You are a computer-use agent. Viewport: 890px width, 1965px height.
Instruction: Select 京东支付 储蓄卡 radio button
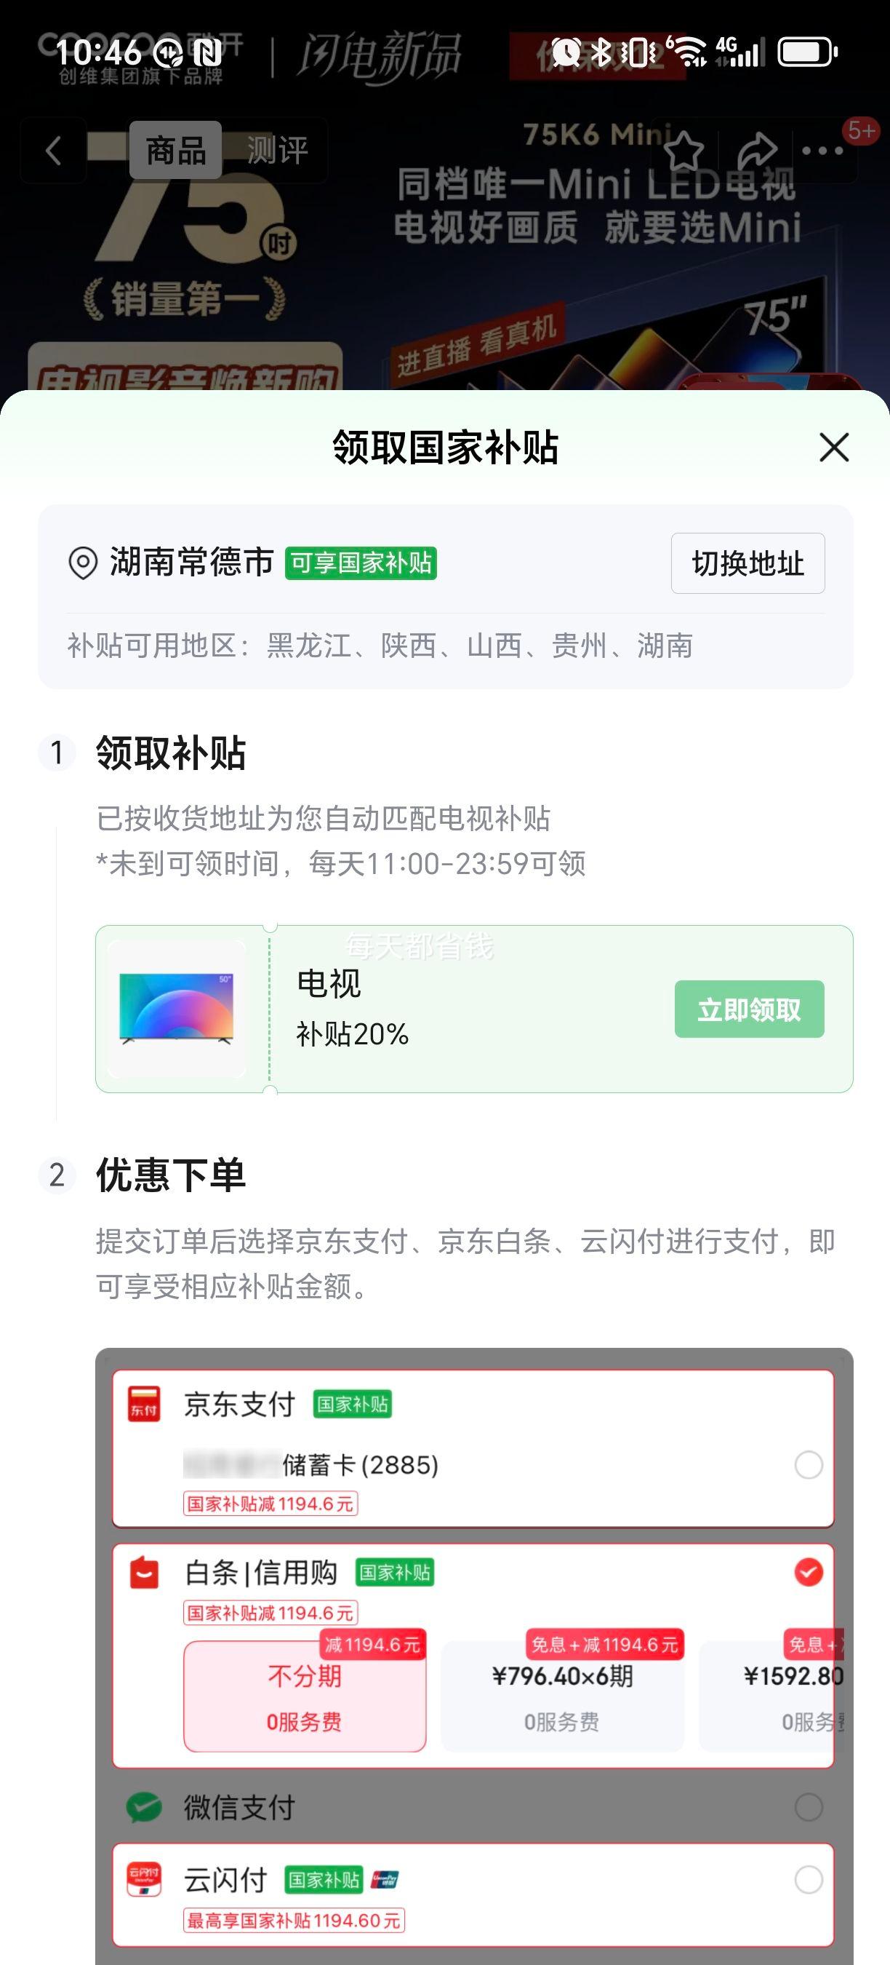808,1464
